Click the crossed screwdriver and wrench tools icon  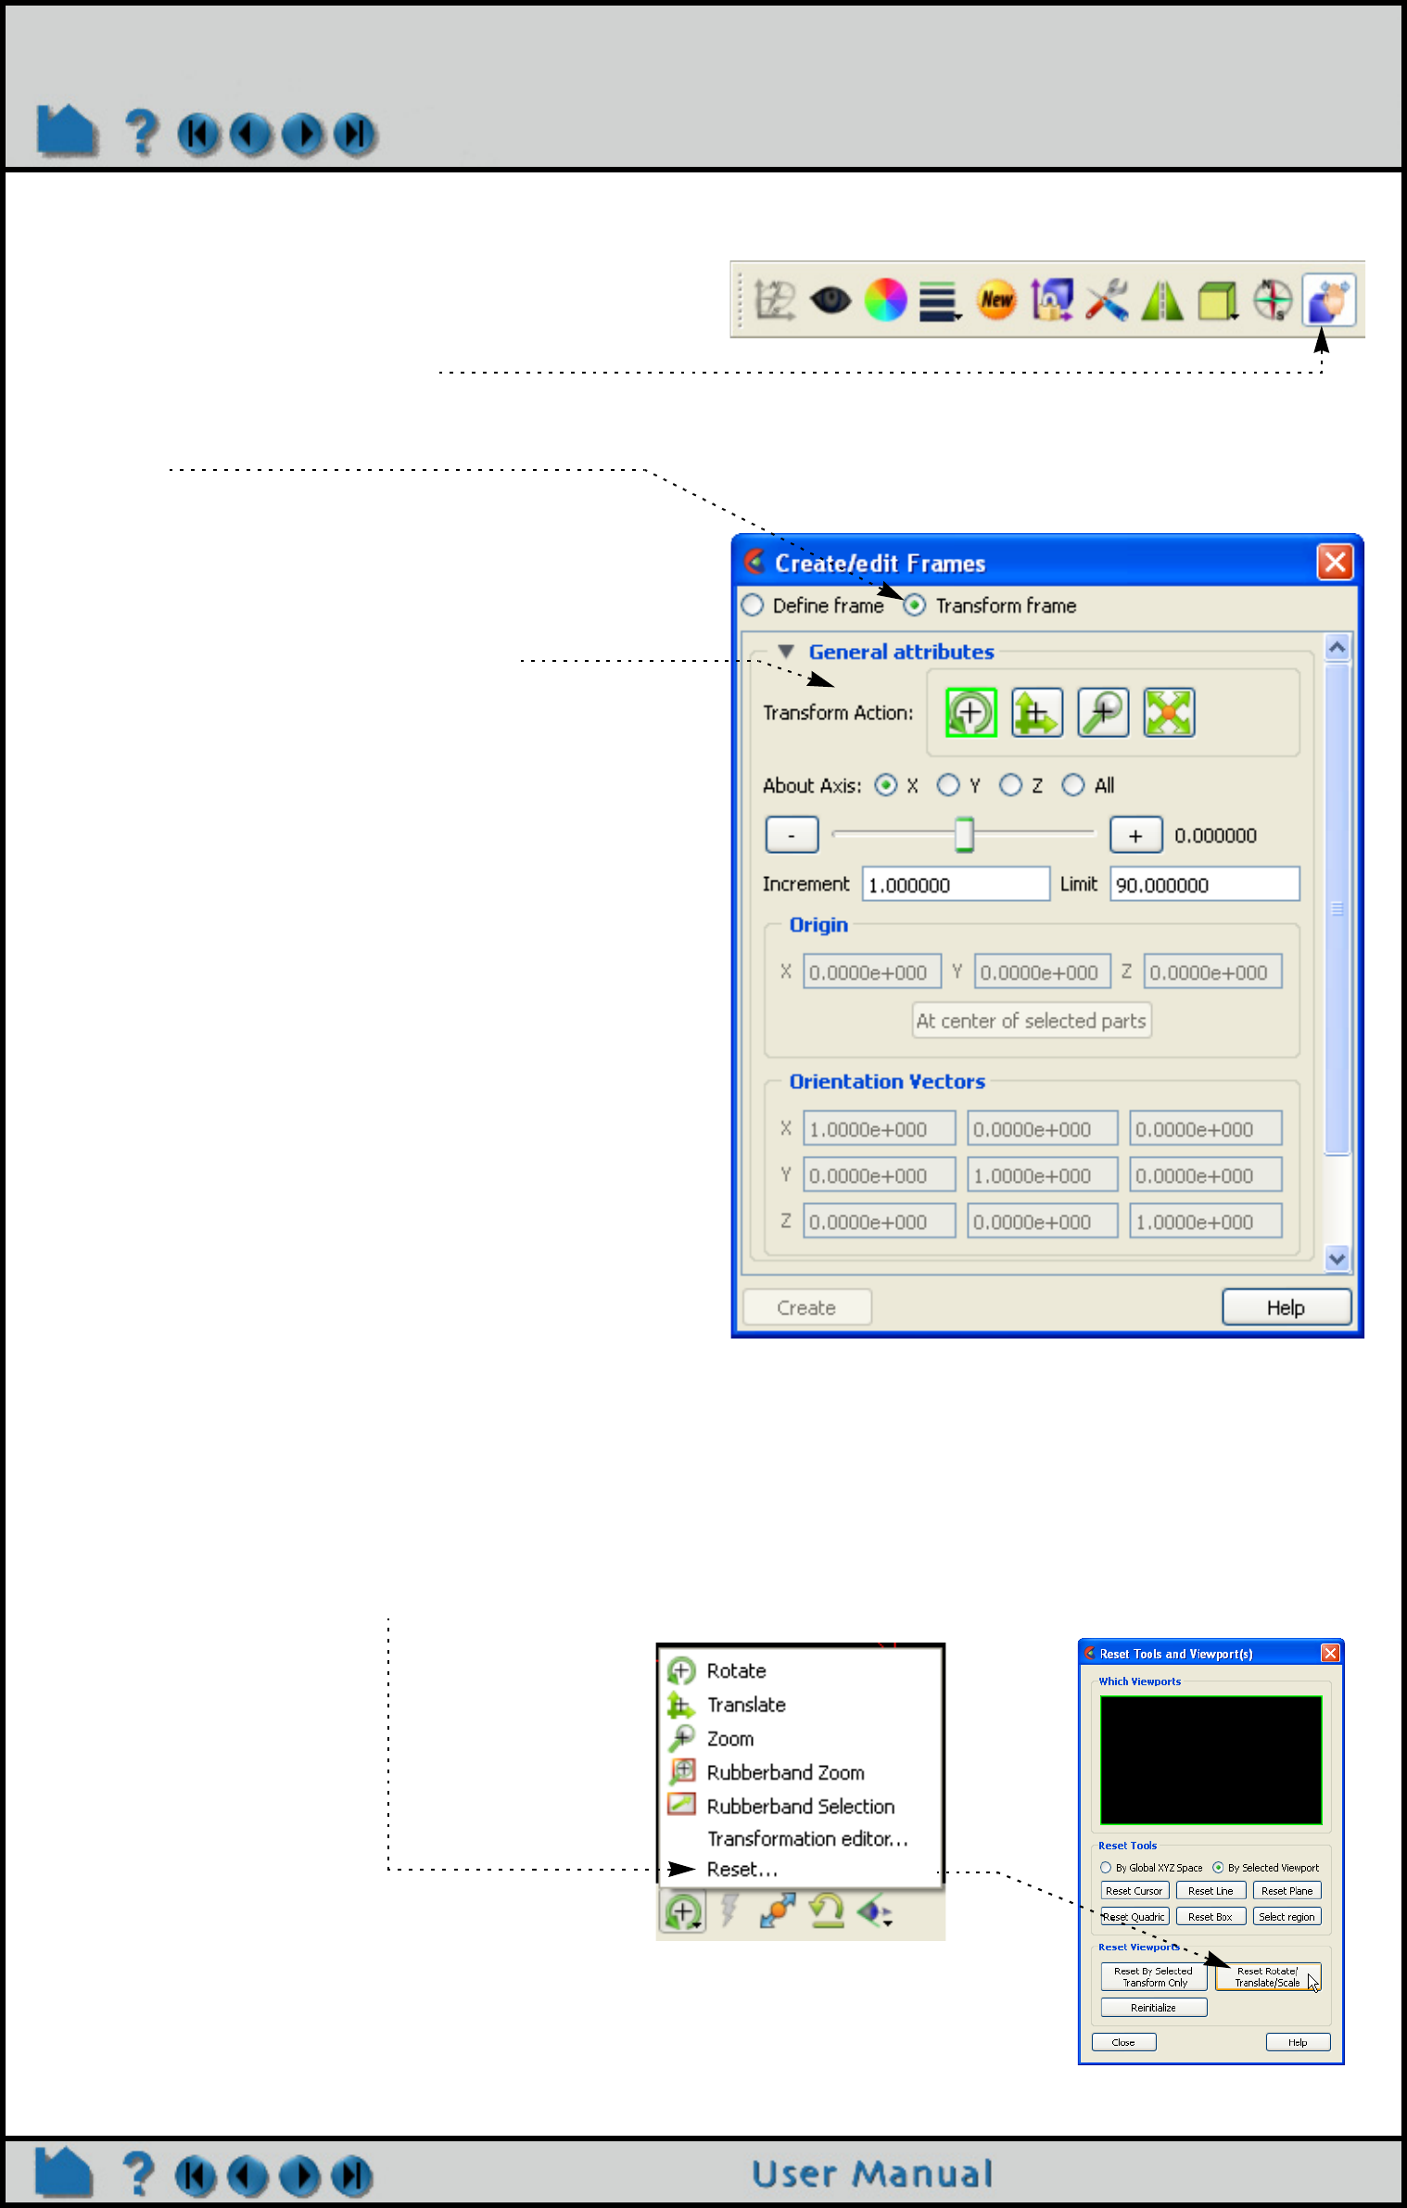[x=1107, y=300]
